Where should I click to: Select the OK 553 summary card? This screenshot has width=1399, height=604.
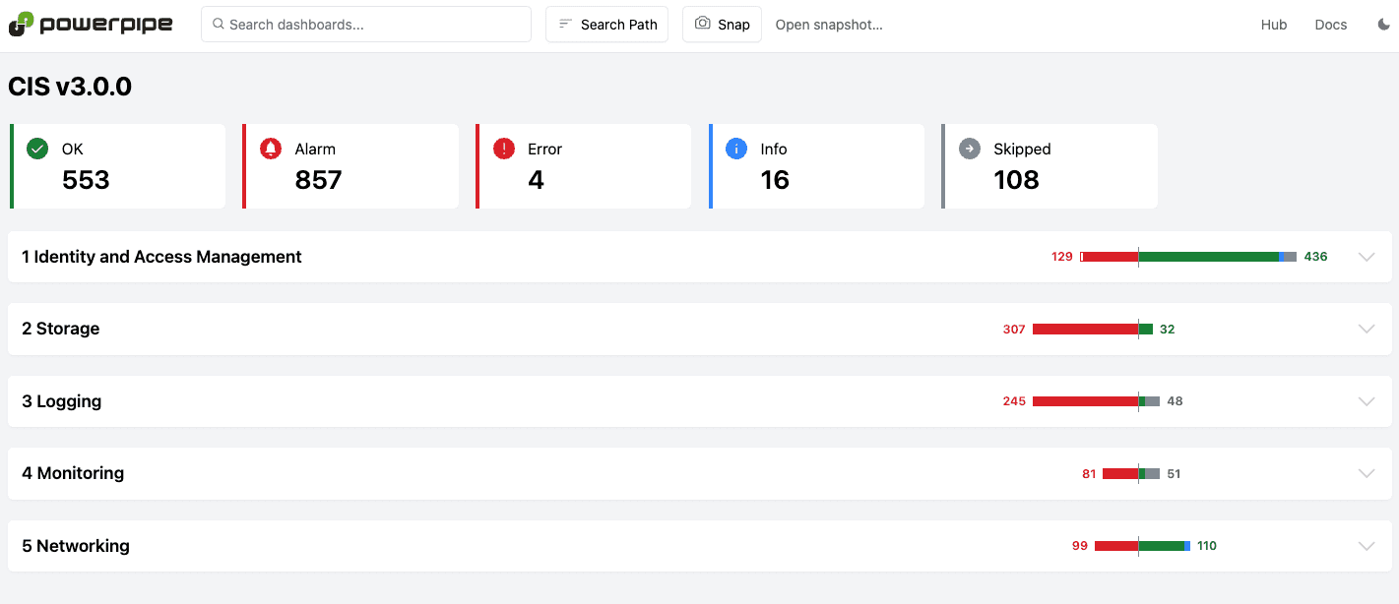click(117, 166)
